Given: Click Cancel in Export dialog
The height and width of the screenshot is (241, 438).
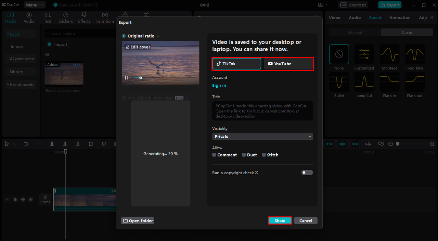Looking at the screenshot, I should (x=306, y=221).
